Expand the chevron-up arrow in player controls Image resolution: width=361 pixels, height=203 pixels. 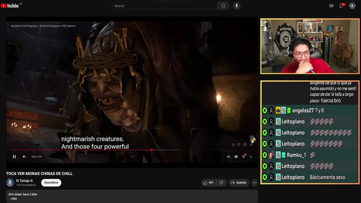click(x=132, y=157)
